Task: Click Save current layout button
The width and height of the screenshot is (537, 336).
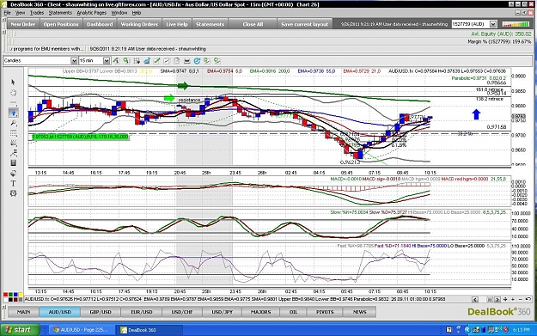Action: coord(304,24)
